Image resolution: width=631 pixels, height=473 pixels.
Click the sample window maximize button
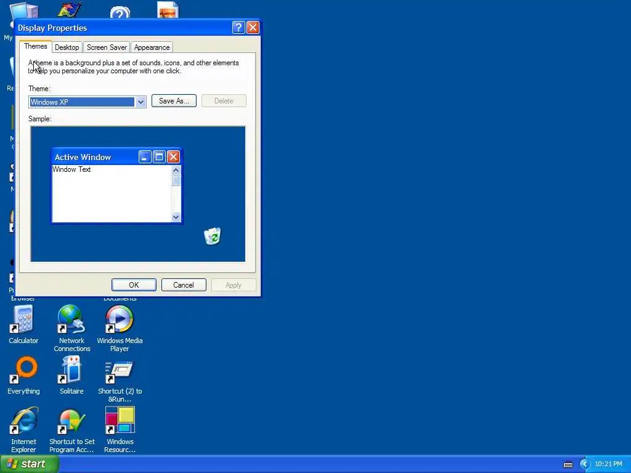(x=159, y=157)
